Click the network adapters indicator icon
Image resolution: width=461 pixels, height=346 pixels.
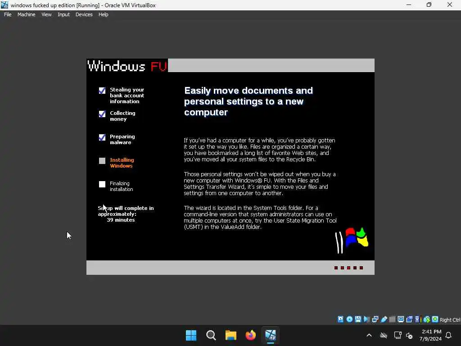coord(375,319)
